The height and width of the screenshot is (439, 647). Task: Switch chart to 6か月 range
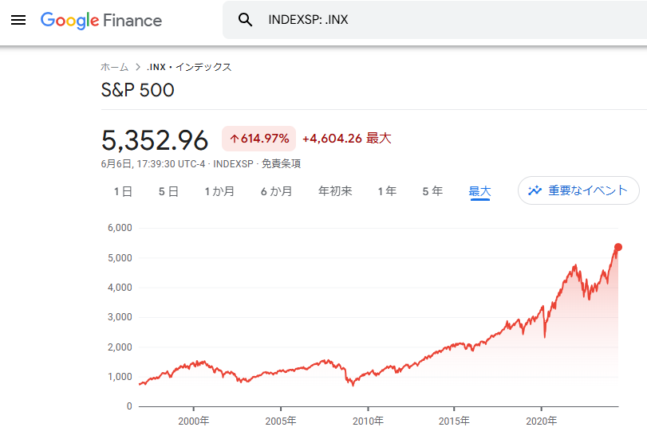(x=276, y=191)
